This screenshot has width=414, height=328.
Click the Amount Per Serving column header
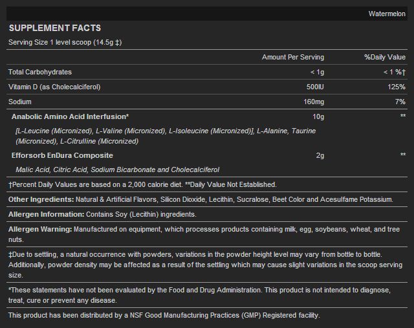[292, 57]
